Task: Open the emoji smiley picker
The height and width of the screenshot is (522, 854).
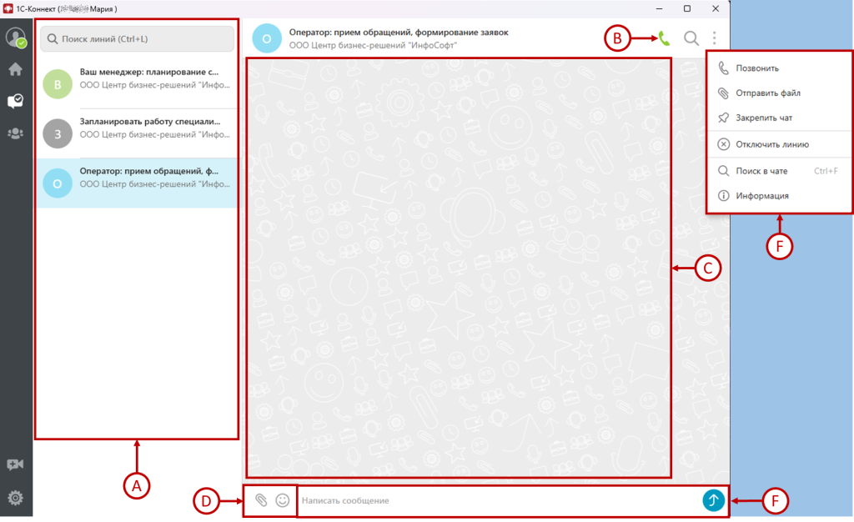Action: click(282, 499)
